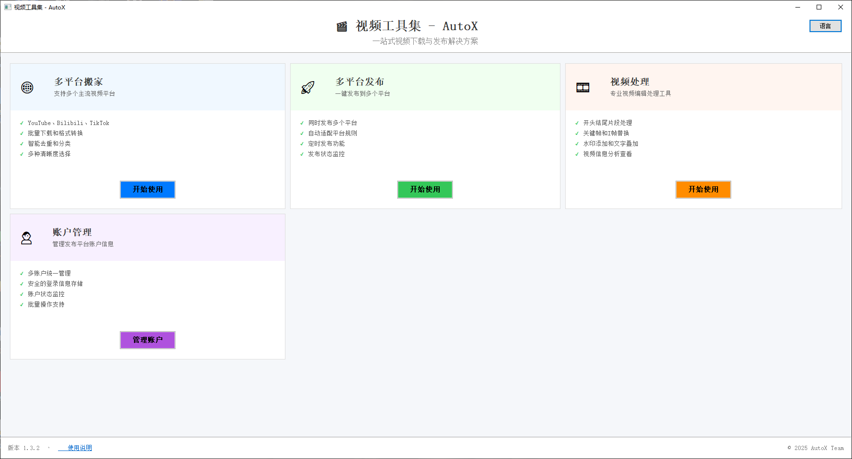
Task: Click the green 开始使用 button
Action: point(425,189)
